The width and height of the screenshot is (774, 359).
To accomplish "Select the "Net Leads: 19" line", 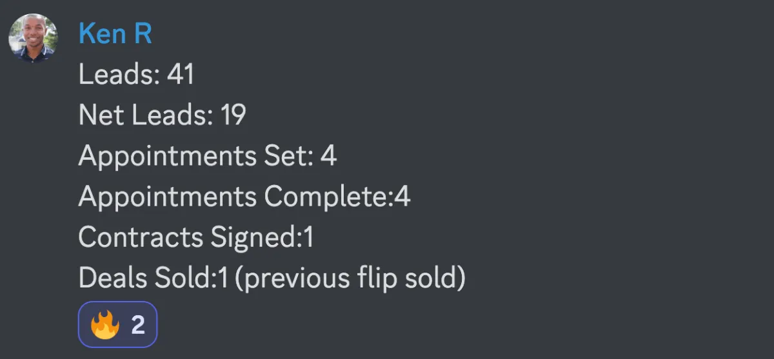I will coord(162,115).
